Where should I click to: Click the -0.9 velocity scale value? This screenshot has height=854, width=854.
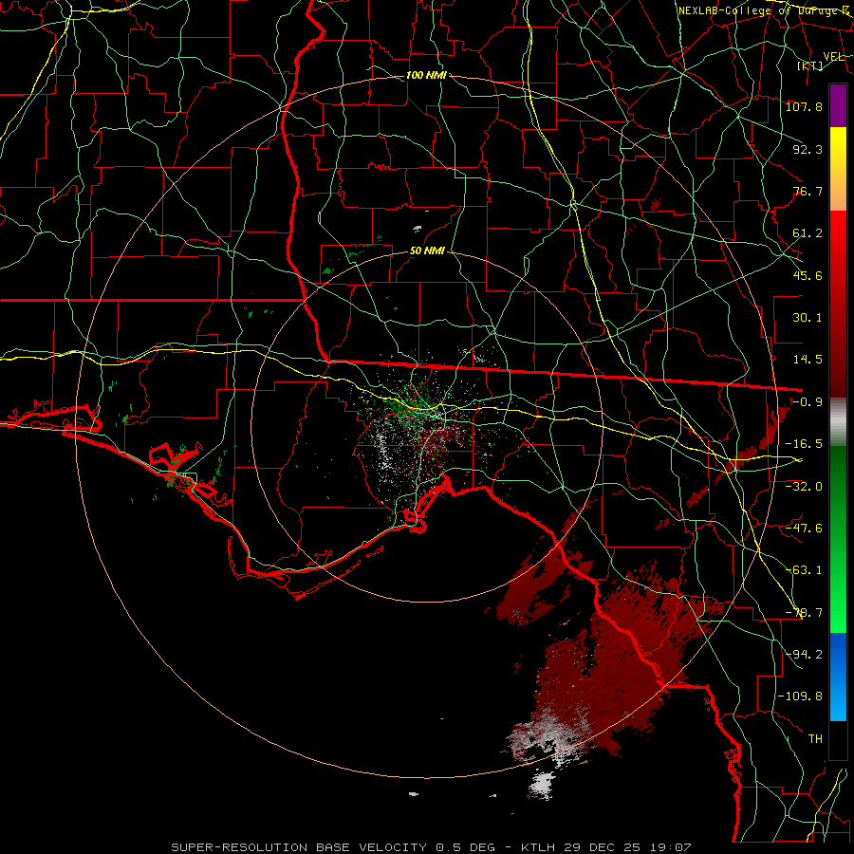[808, 402]
